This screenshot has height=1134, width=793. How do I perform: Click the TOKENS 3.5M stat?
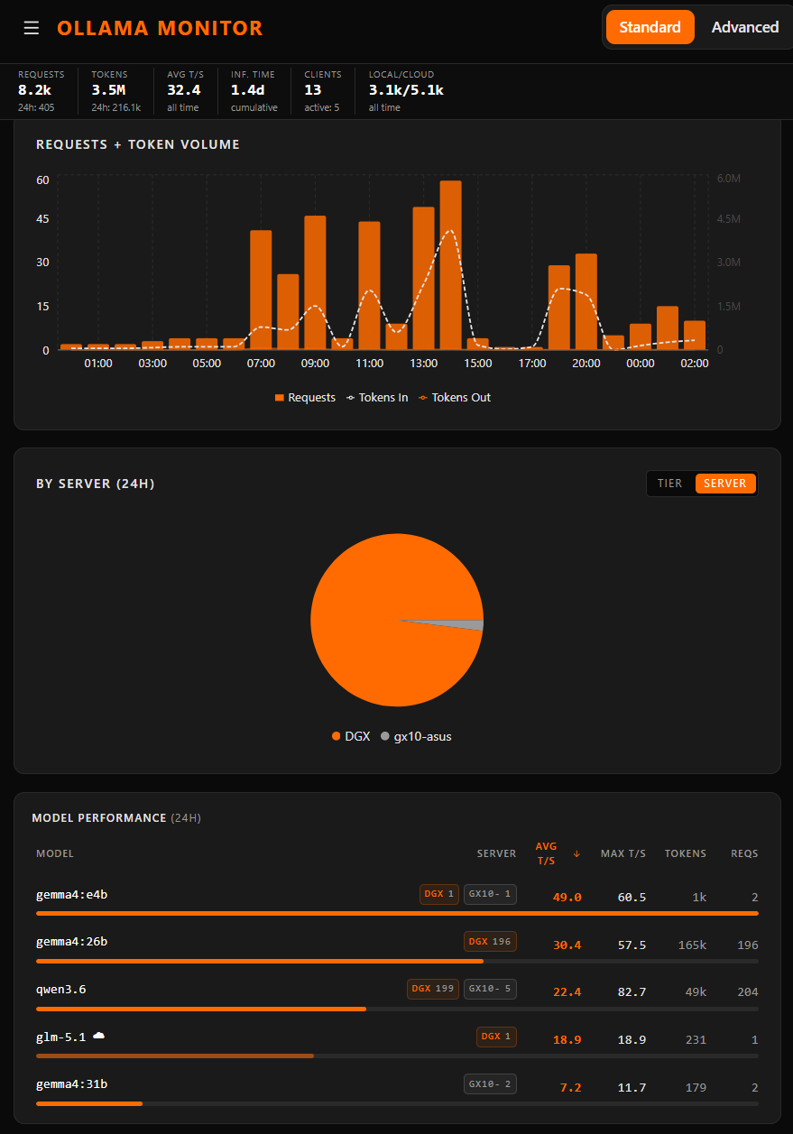point(115,90)
